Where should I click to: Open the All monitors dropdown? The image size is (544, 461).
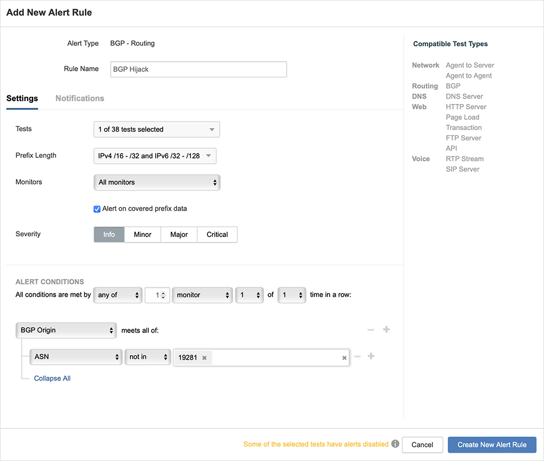click(157, 182)
